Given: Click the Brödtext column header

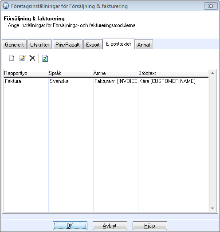Looking at the screenshot, I should pyautogui.click(x=173, y=73).
